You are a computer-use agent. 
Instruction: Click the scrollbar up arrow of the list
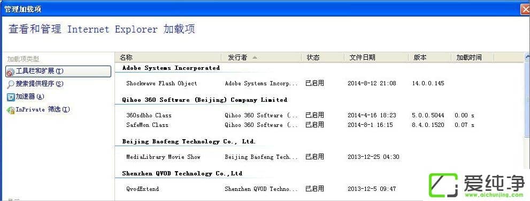(x=527, y=57)
